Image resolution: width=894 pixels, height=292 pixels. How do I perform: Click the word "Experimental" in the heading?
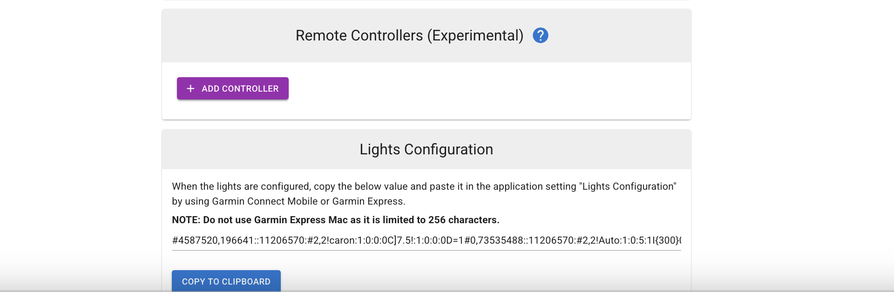[x=475, y=35]
